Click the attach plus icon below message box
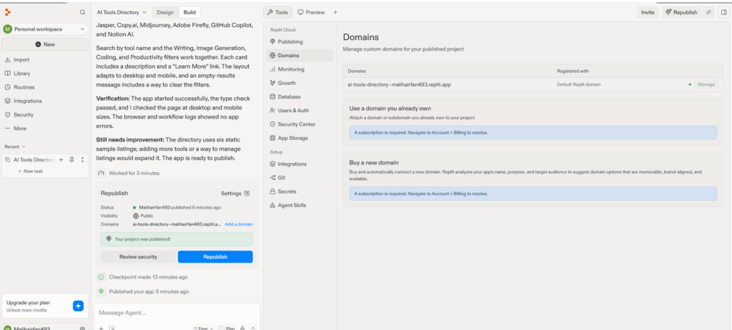Image resolution: width=732 pixels, height=330 pixels. coord(101,328)
